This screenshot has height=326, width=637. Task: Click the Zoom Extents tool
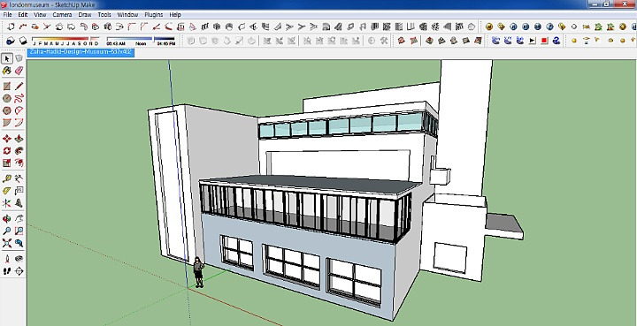pos(7,243)
